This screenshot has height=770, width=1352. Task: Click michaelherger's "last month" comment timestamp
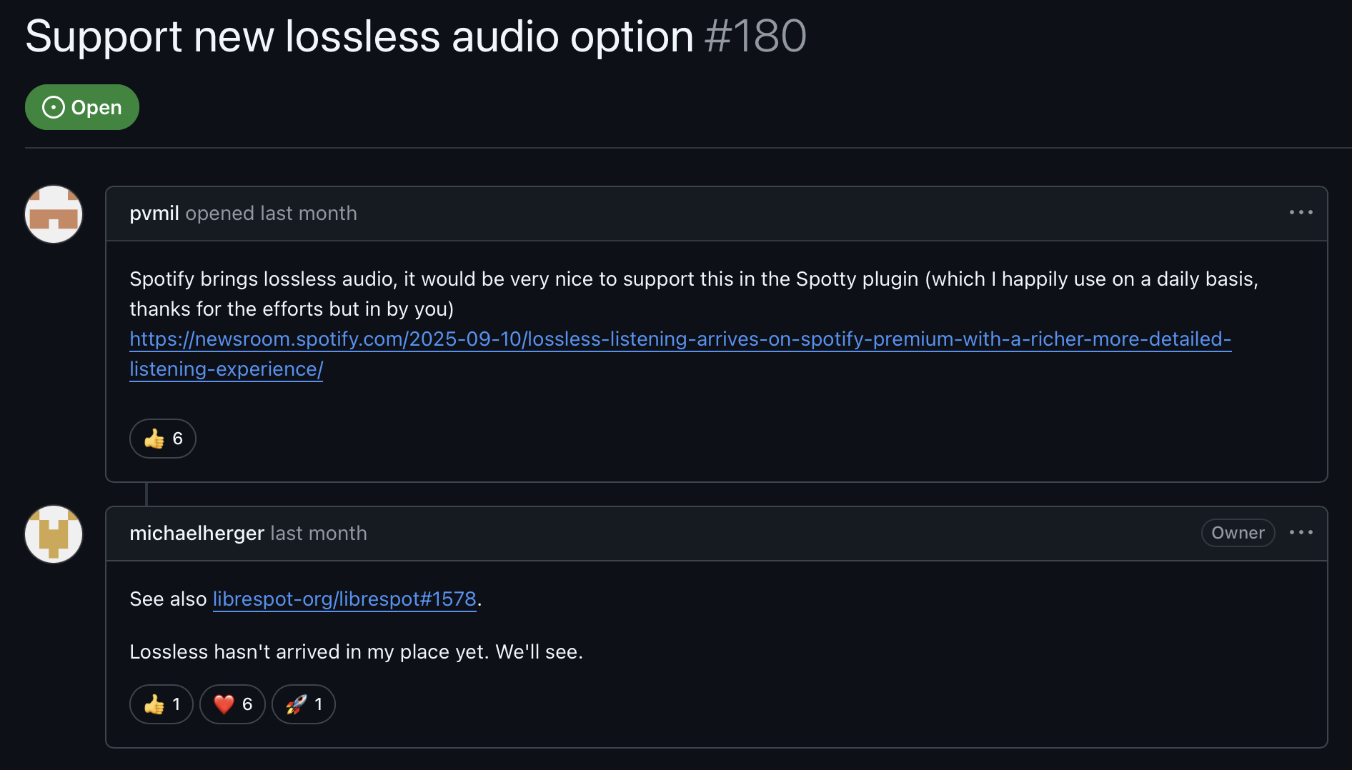point(319,534)
